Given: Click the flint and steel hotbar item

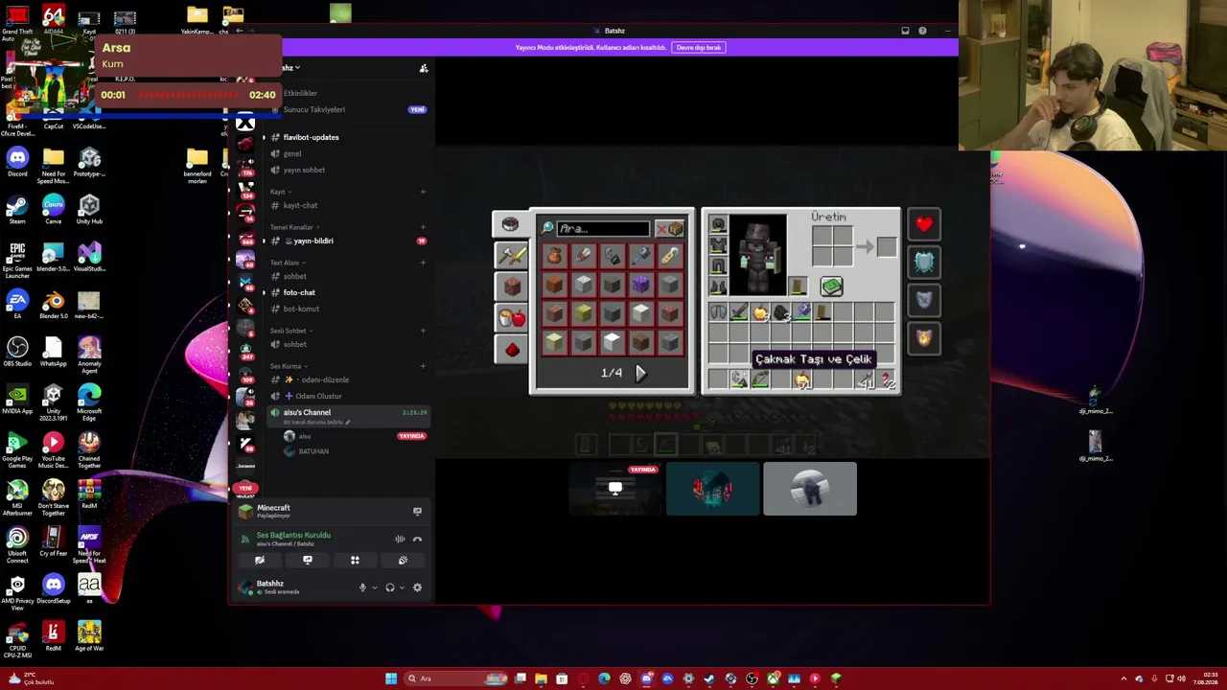Looking at the screenshot, I should [738, 380].
